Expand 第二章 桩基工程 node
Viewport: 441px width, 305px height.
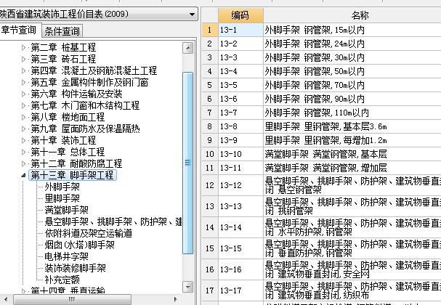pyautogui.click(x=24, y=47)
